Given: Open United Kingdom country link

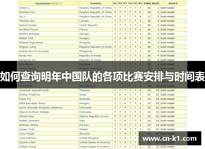Looking at the screenshot, I should [x=89, y=138].
